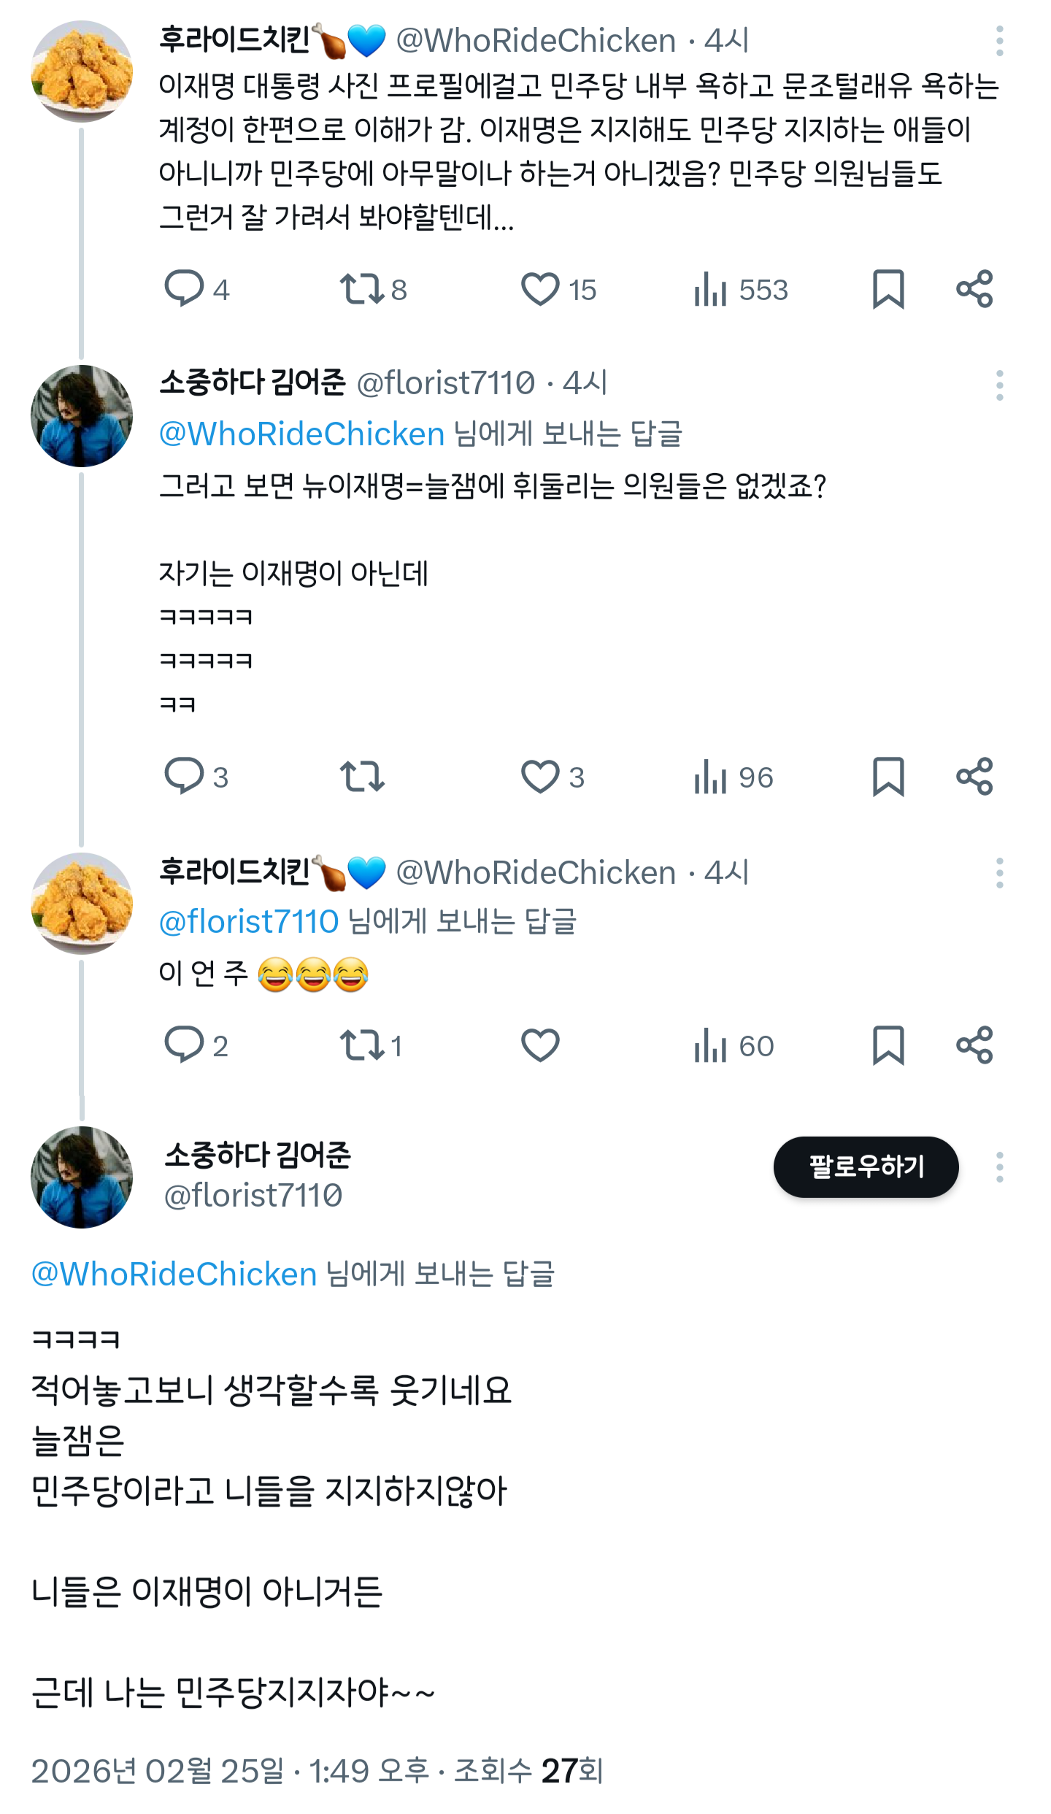The image size is (1051, 1814).
Task: Share the tweet showing 96 views
Action: pos(974,777)
